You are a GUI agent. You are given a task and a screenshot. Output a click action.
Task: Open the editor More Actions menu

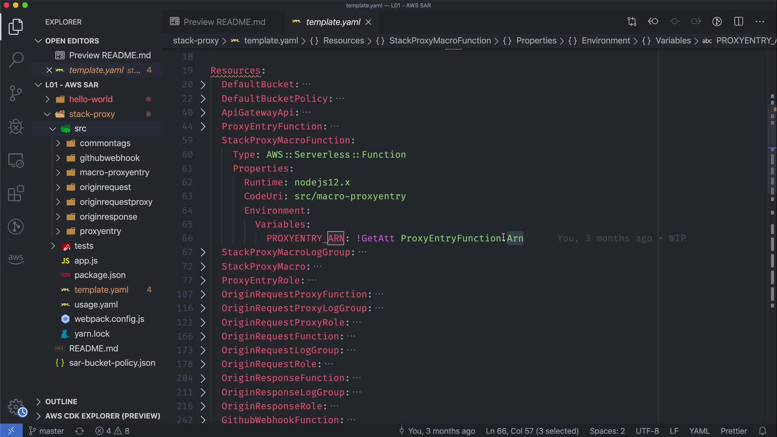pyautogui.click(x=760, y=22)
